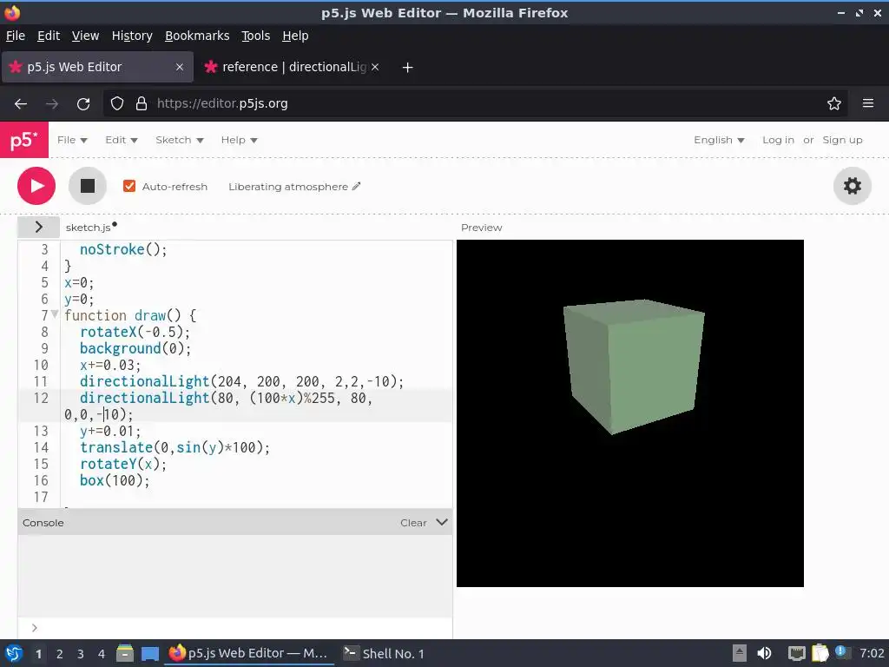Go back one page

tap(21, 104)
